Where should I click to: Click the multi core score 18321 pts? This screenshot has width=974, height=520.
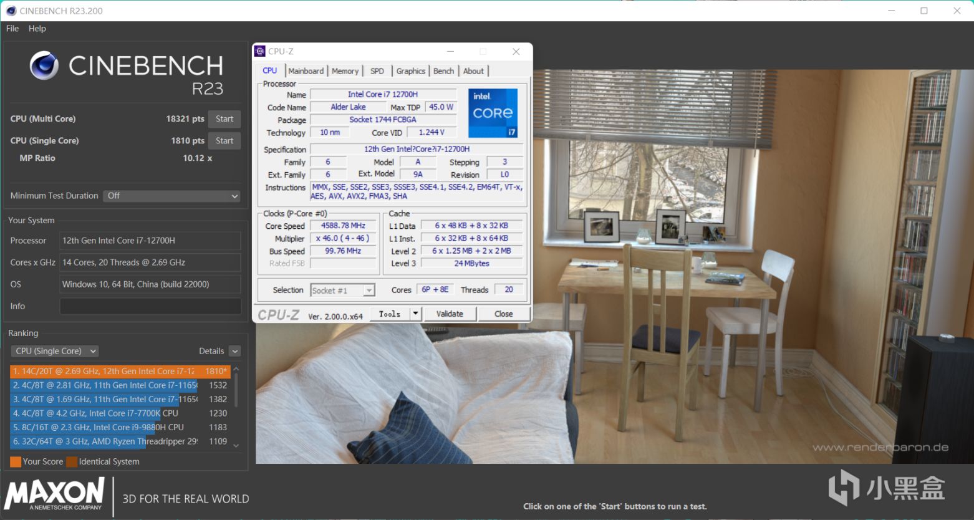tap(185, 119)
